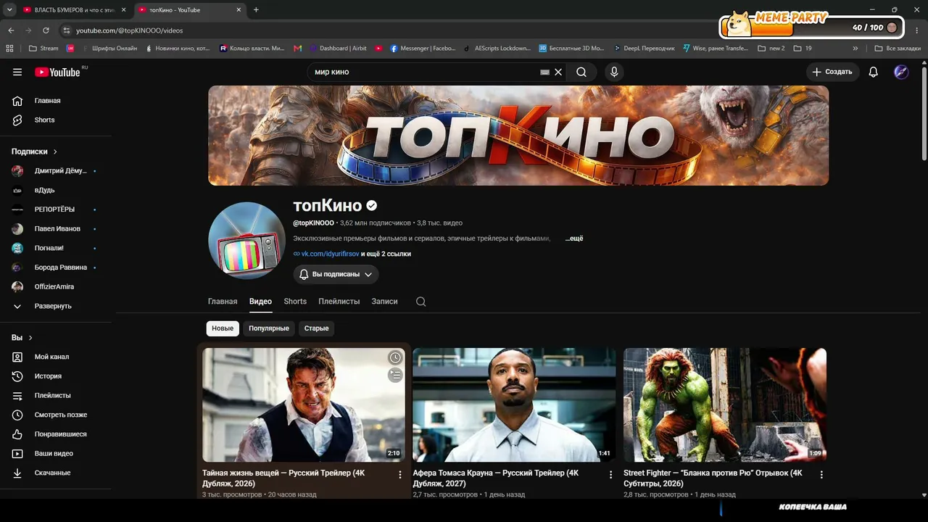Sort videos by Популярные
This screenshot has width=928, height=522.
coord(269,328)
